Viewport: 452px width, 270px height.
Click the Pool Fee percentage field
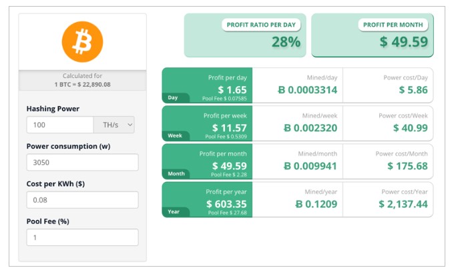pyautogui.click(x=82, y=237)
